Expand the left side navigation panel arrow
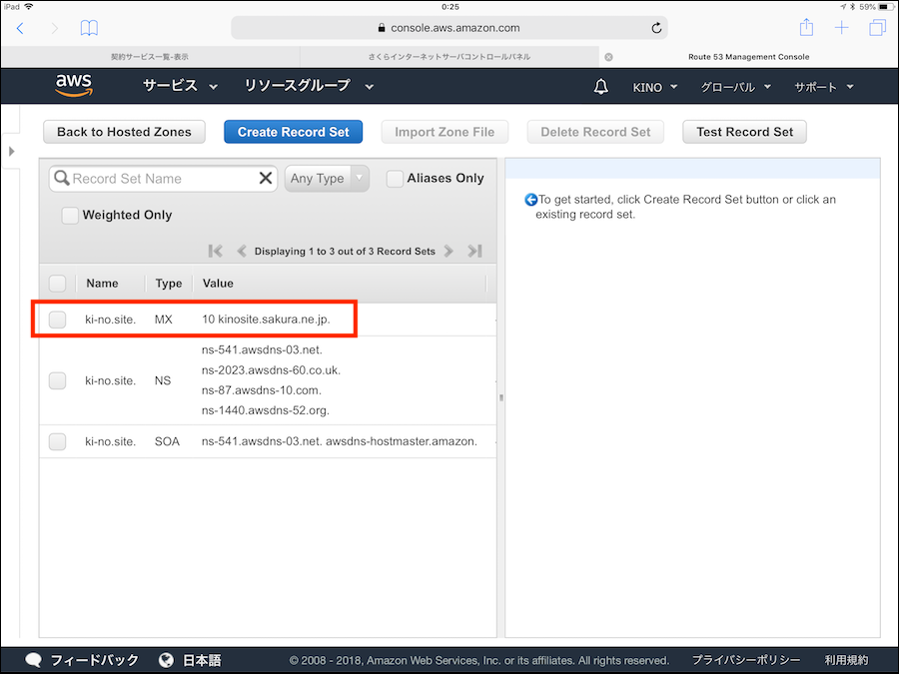Screen dimensions: 899x674 (x=11, y=151)
